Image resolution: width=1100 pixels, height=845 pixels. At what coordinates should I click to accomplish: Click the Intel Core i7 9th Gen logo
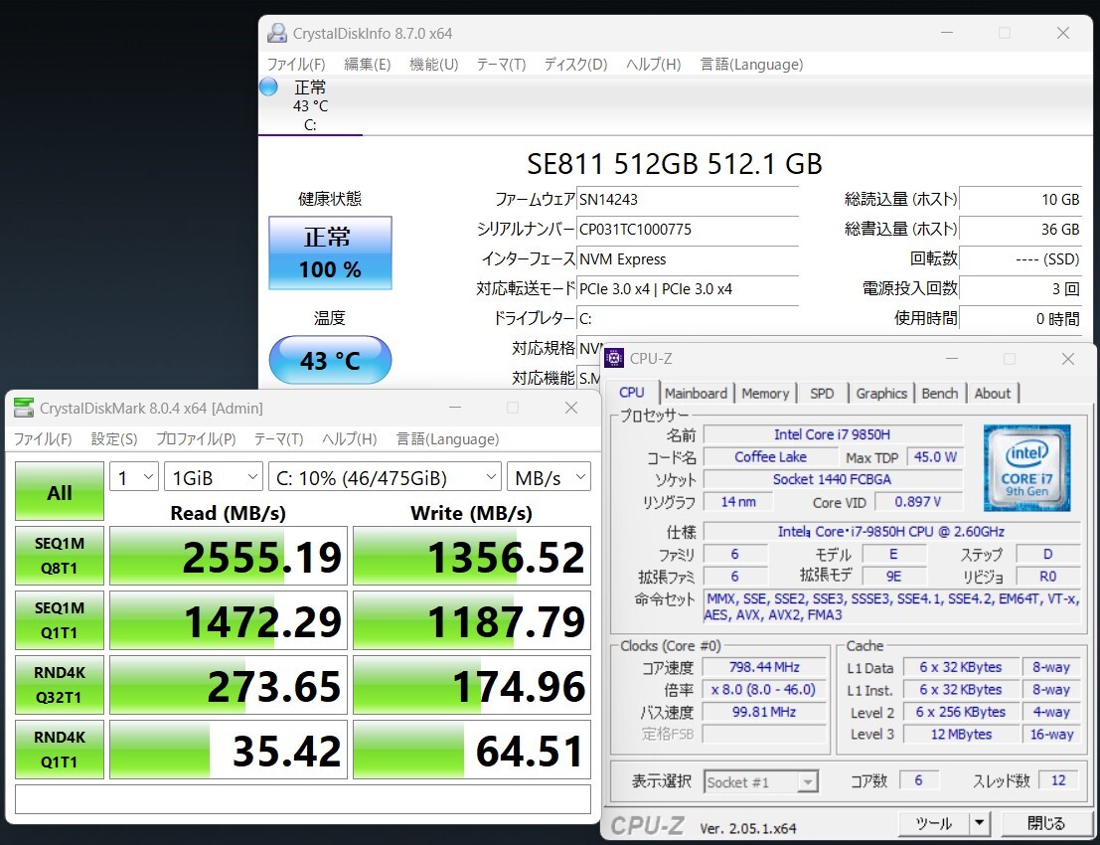click(1027, 466)
